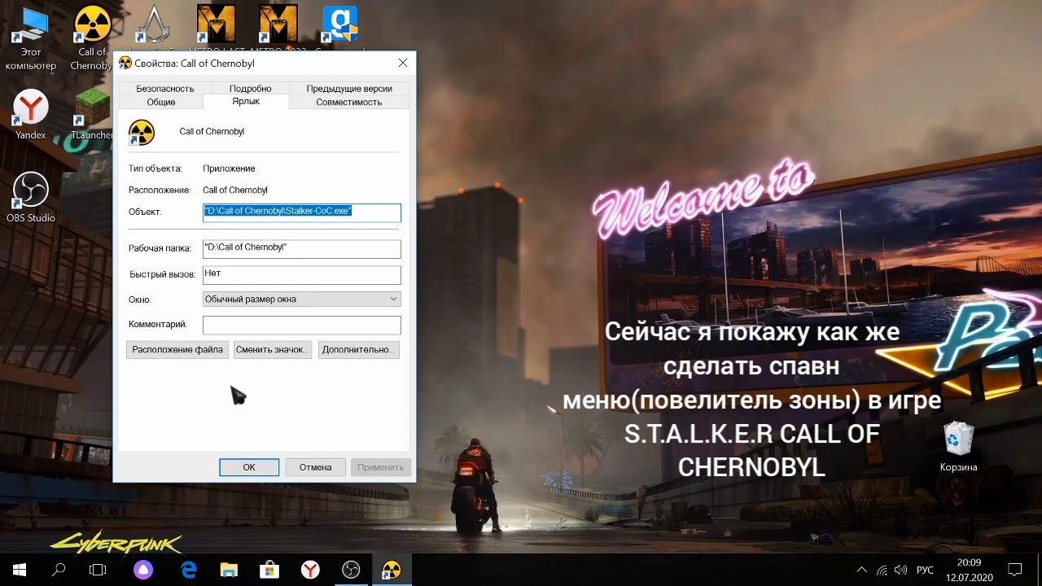Image resolution: width=1042 pixels, height=586 pixels.
Task: Click the Дополнительно button
Action: (358, 350)
